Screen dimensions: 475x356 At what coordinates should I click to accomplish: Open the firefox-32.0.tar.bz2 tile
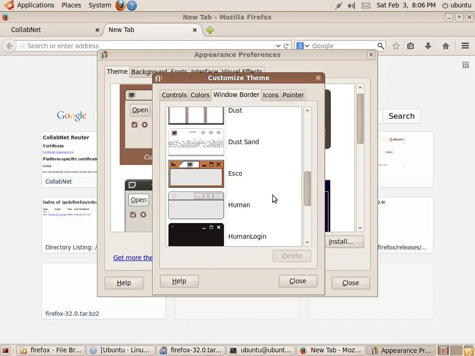[x=103, y=291]
